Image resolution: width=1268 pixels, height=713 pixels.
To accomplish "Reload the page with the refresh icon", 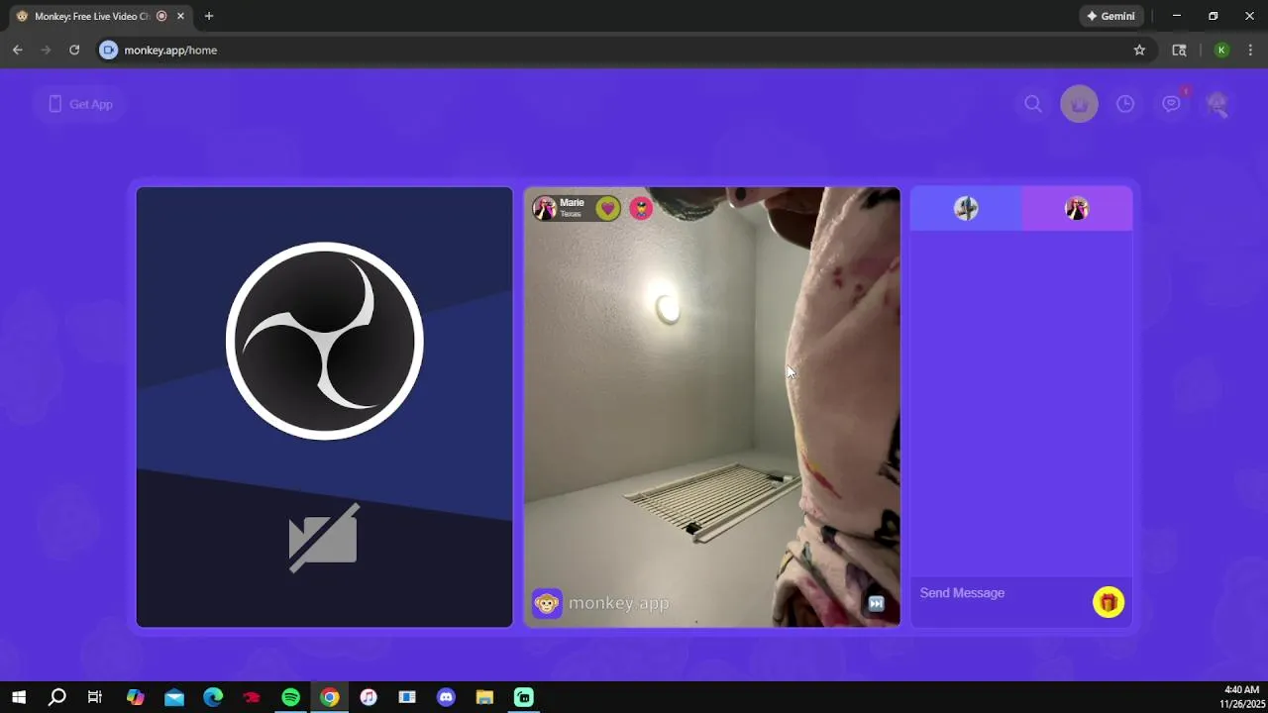I will (74, 50).
